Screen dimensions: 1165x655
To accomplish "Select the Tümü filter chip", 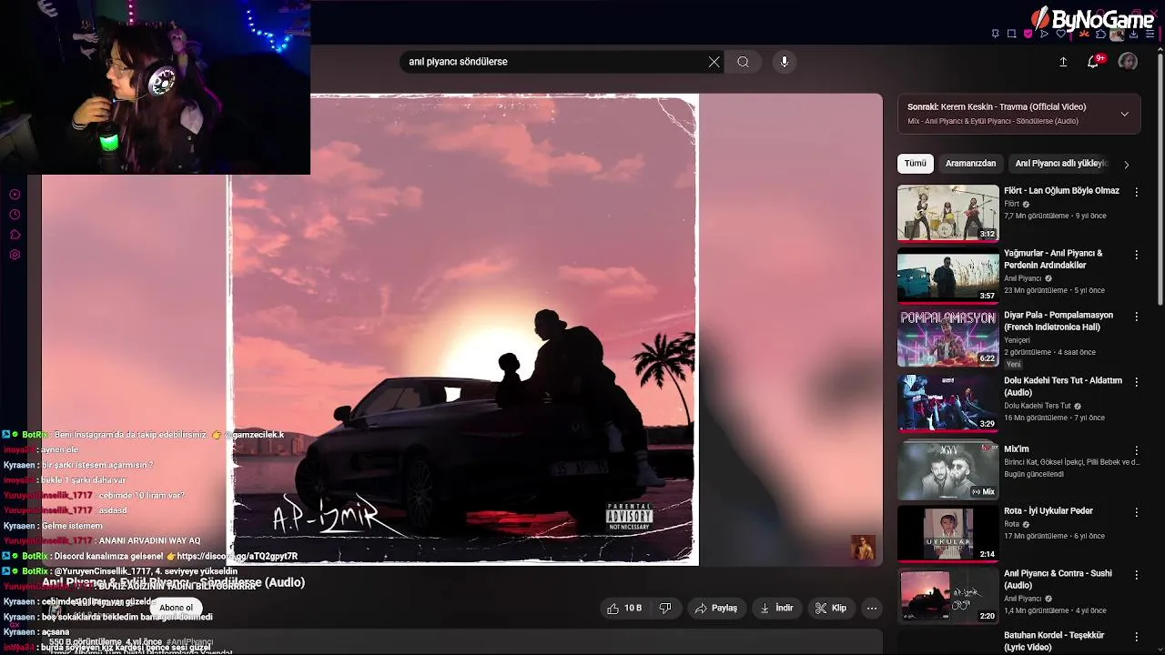I will pos(915,164).
